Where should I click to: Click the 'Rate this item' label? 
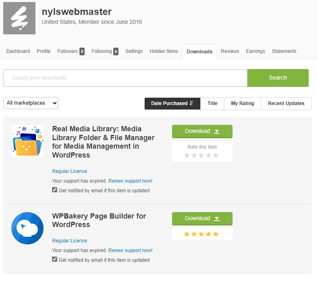click(202, 147)
